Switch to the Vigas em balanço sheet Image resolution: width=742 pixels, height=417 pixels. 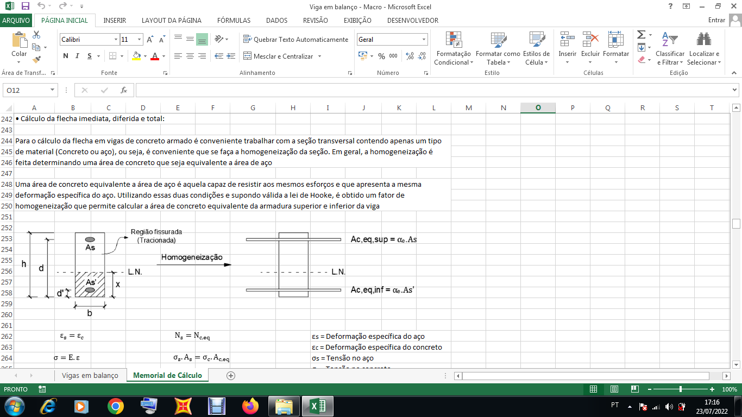[90, 376]
